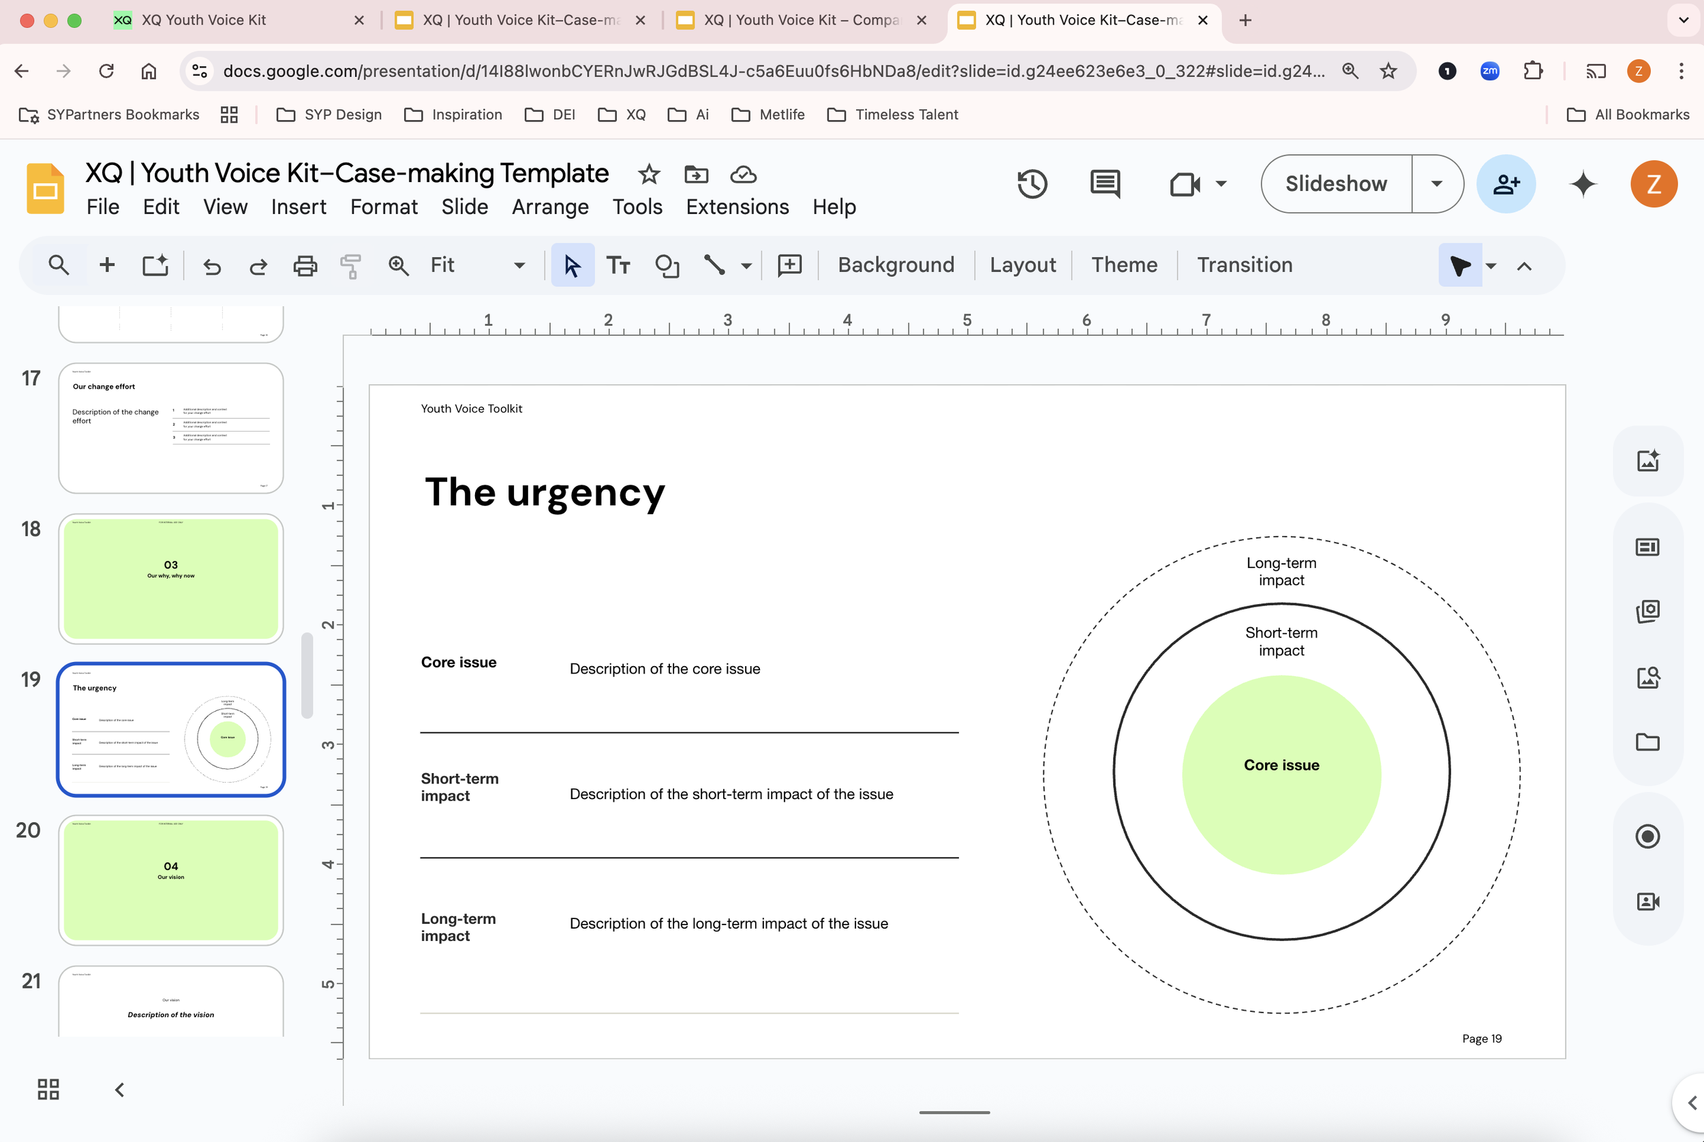Click the Background button
This screenshot has width=1704, height=1142.
(x=896, y=265)
